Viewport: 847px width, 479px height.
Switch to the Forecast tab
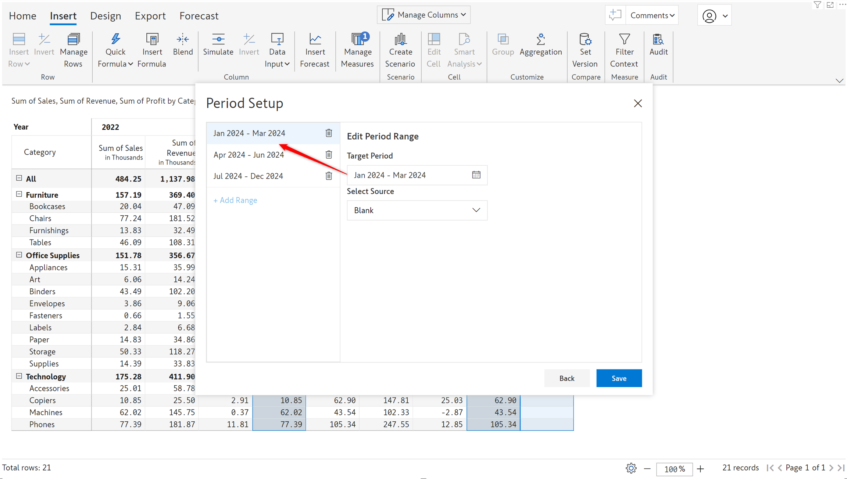tap(199, 16)
